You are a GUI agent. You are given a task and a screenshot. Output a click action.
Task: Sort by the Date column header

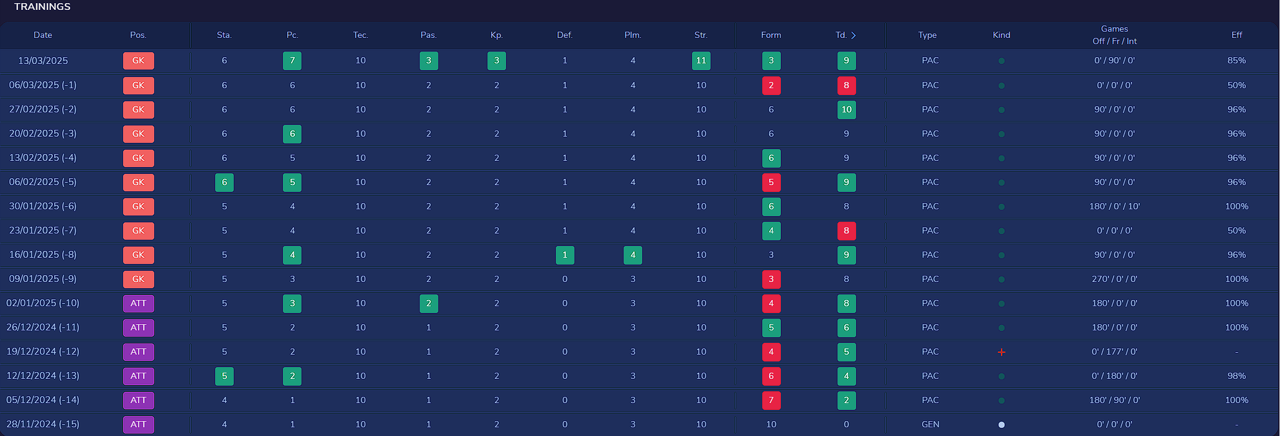point(43,35)
